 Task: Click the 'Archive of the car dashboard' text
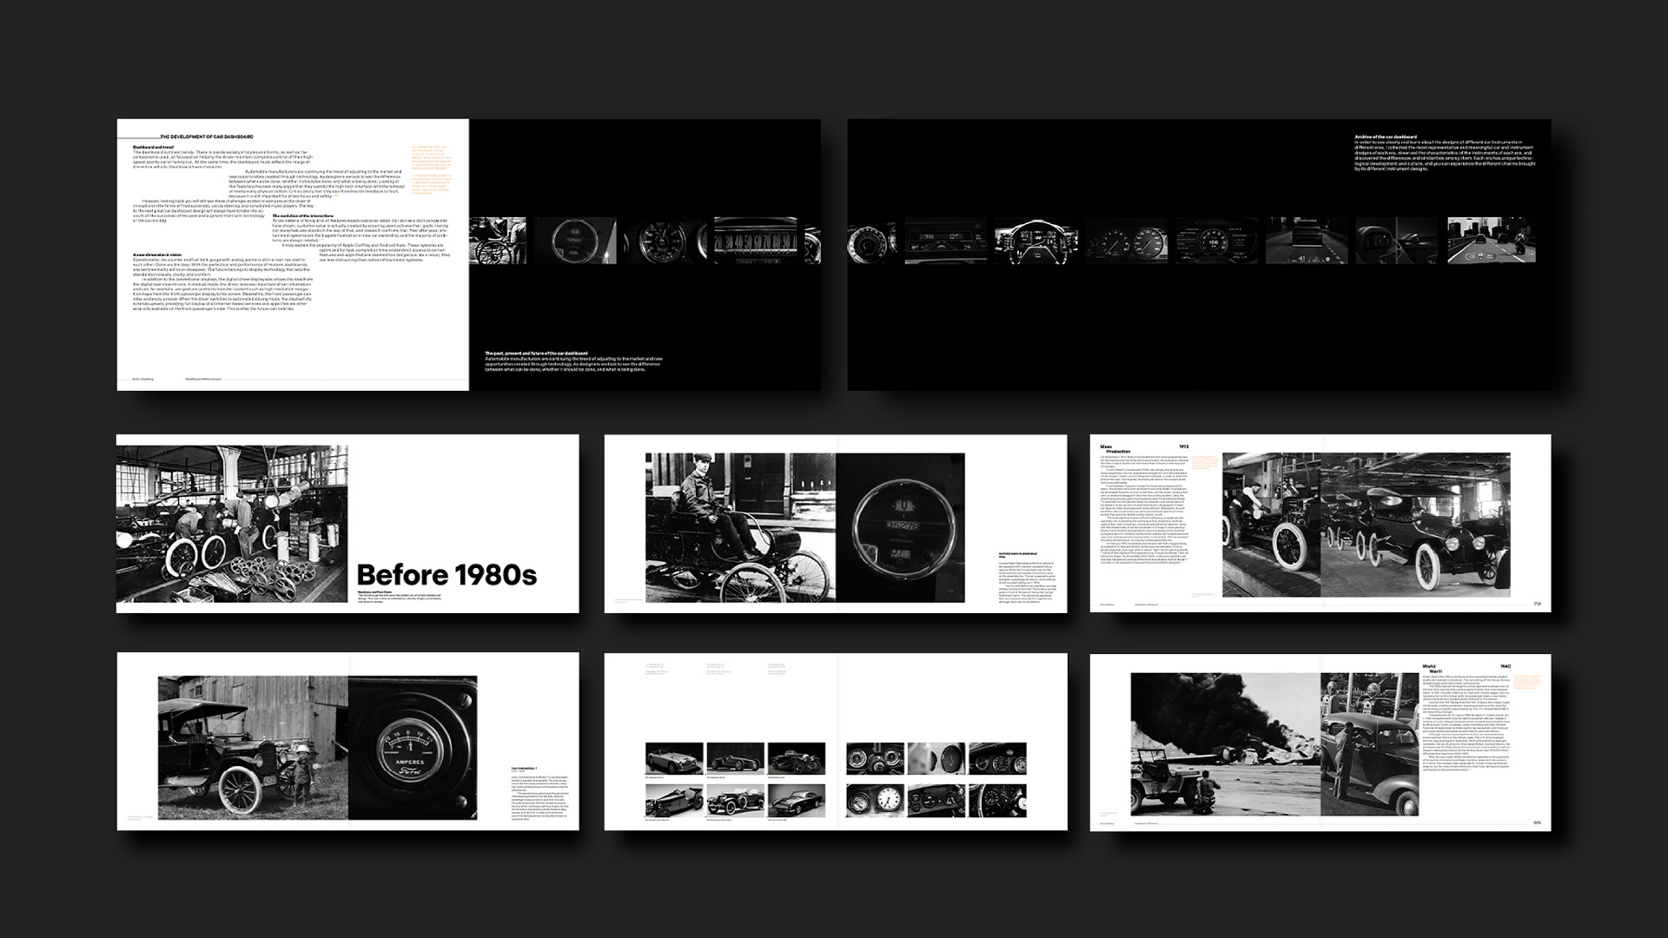click(1386, 136)
